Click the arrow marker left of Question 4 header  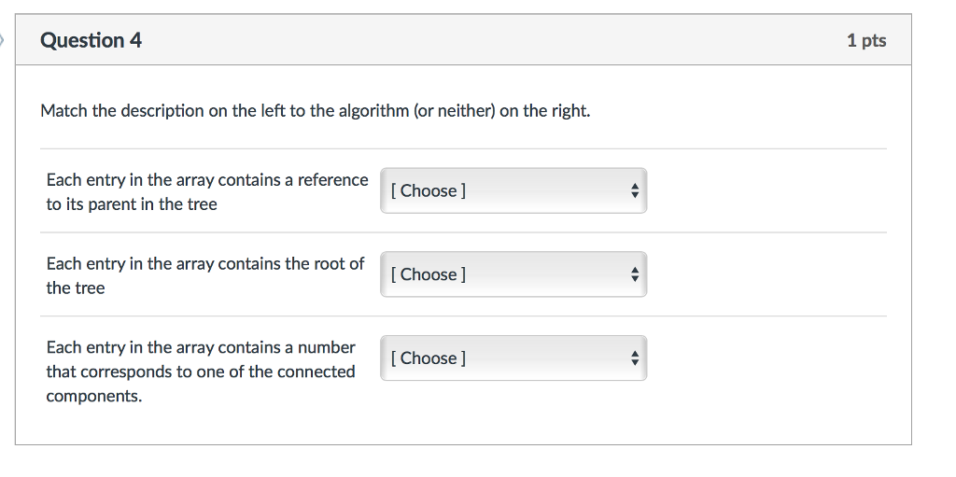click(x=3, y=40)
